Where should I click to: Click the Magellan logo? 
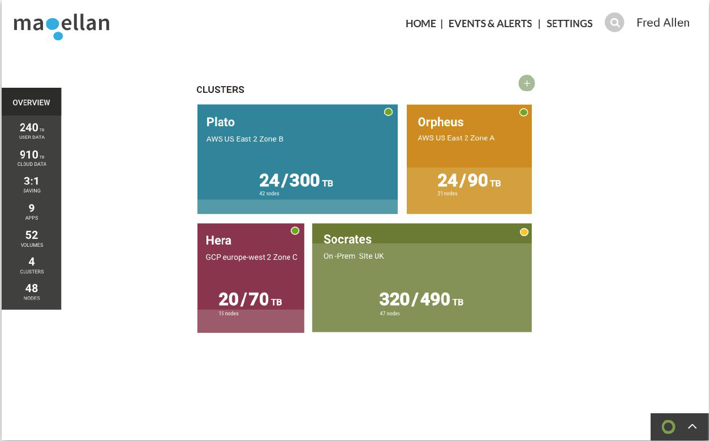coord(61,26)
